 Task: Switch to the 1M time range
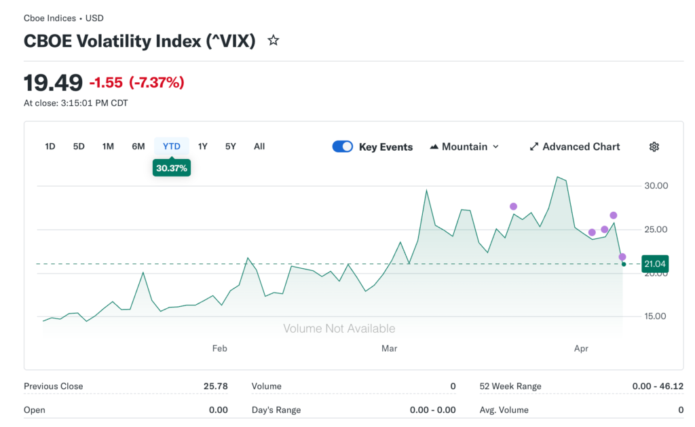tap(108, 147)
